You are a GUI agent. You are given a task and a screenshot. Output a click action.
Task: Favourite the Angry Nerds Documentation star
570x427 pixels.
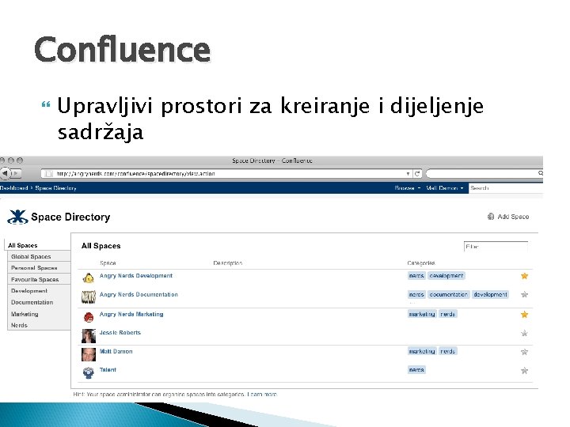coord(524,294)
